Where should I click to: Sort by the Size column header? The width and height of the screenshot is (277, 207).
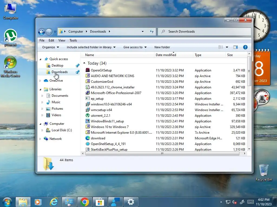tap(236, 55)
